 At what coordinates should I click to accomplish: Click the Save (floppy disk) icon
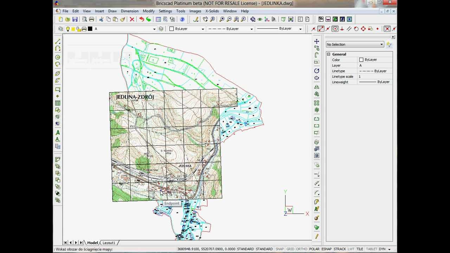(x=75, y=19)
